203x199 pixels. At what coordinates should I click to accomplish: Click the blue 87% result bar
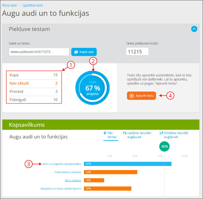(128, 164)
